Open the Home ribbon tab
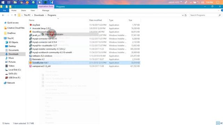Viewport: 223px width, 125px height. 14,10
